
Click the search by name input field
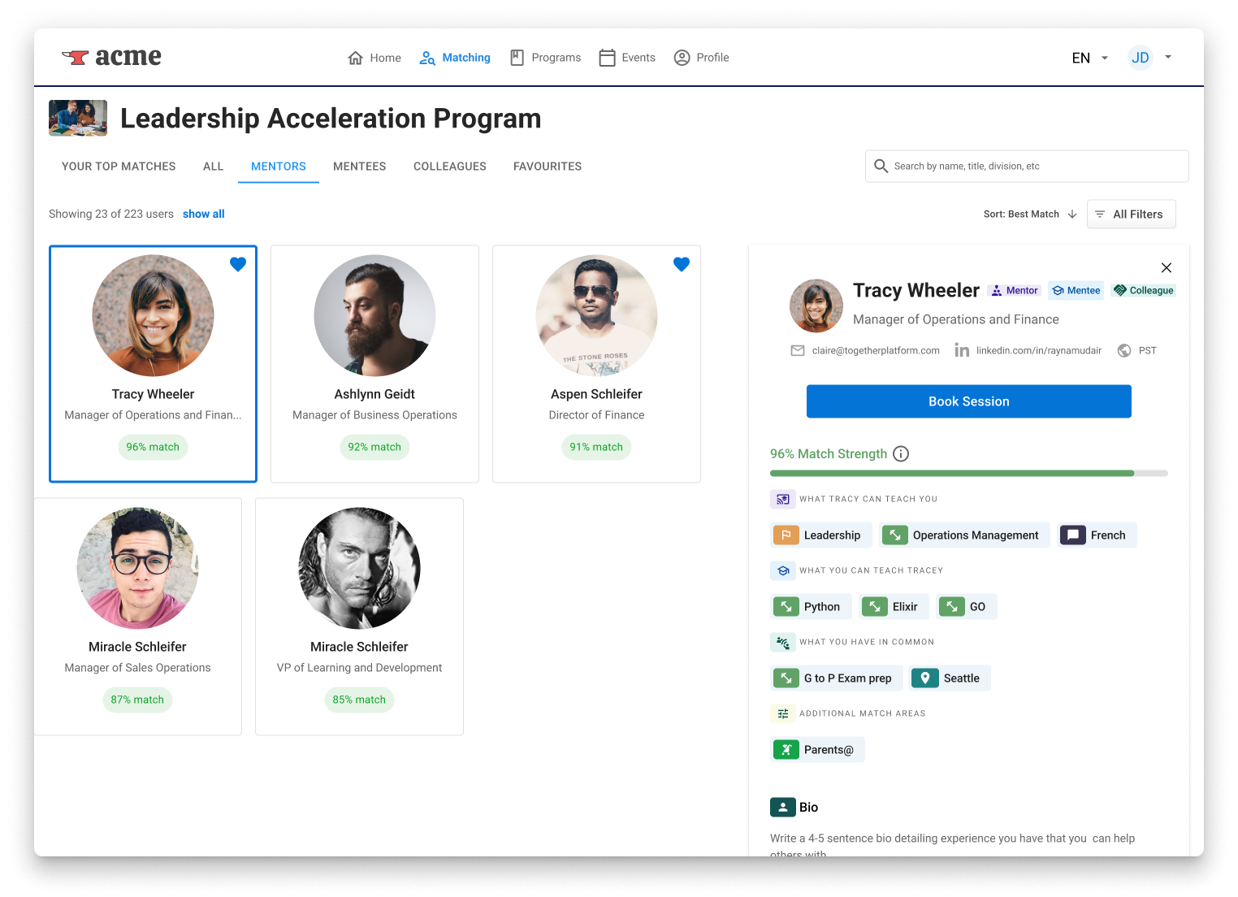tap(1027, 166)
